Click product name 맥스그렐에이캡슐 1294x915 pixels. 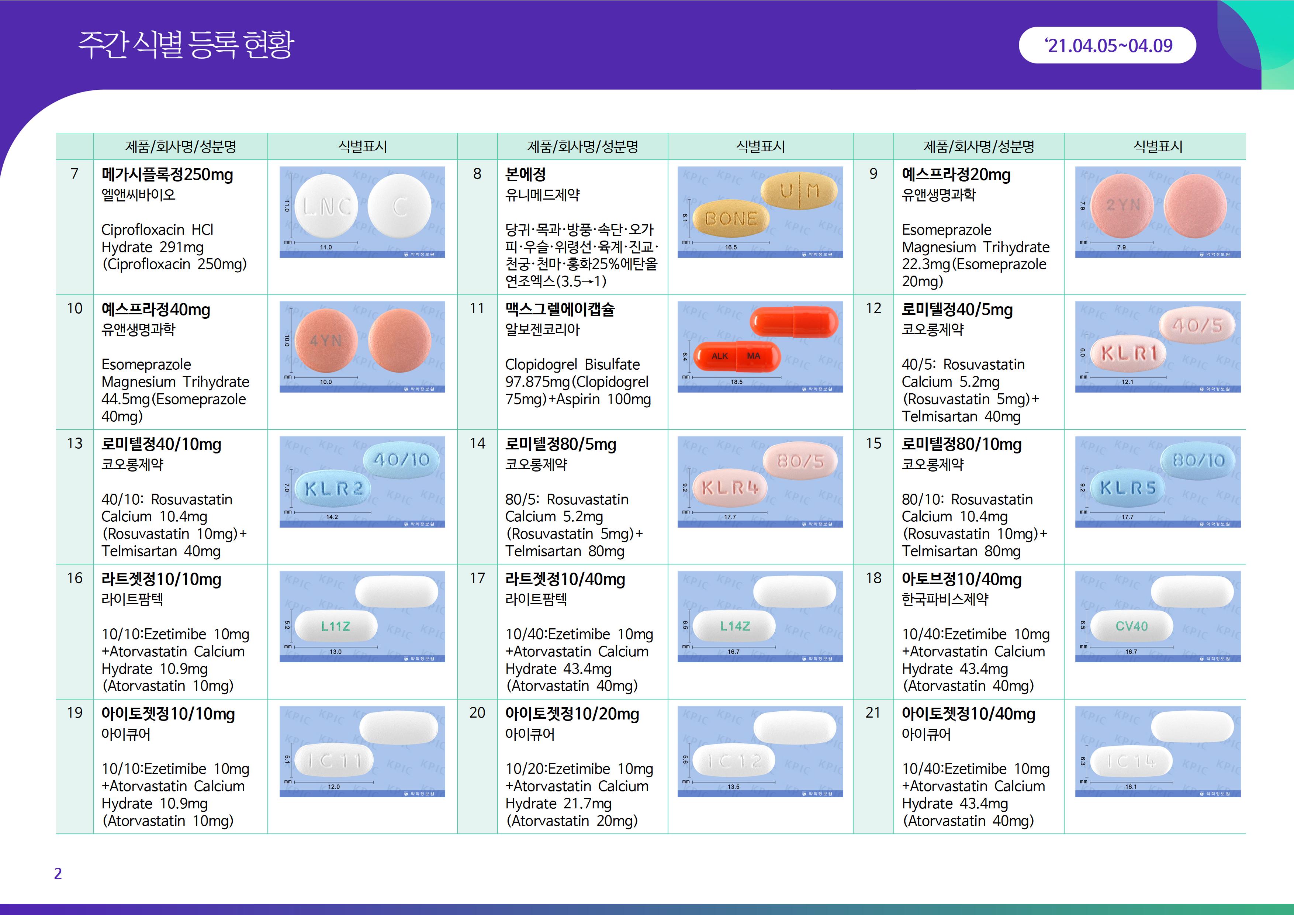coord(560,310)
